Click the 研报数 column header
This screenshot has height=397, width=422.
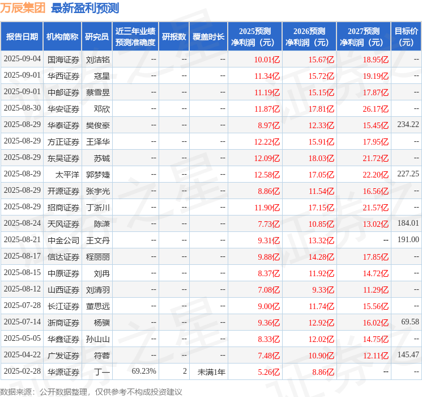click(174, 37)
